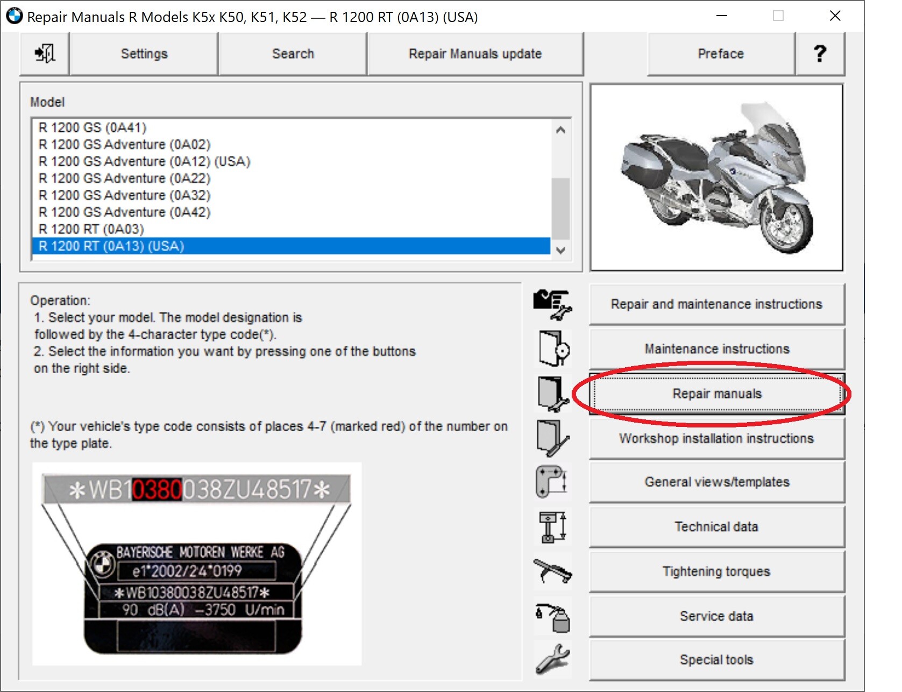The width and height of the screenshot is (902, 692).
Task: Click the general views templates icon
Action: point(552,482)
